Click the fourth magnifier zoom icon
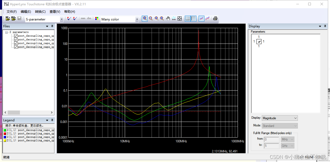Image resolution: width=330 pixels, height=162 pixels. [x=162, y=18]
